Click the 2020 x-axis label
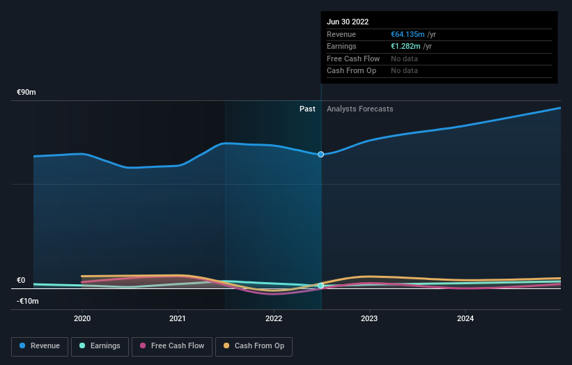The width and height of the screenshot is (572, 365). click(x=82, y=318)
